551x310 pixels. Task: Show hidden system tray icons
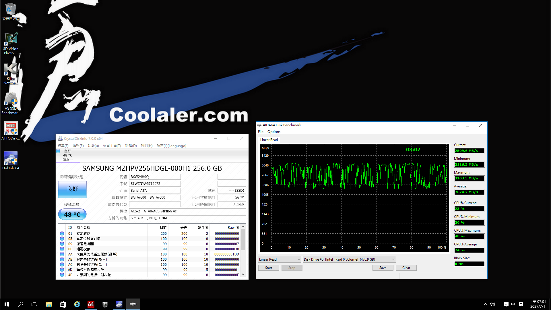[485, 304]
